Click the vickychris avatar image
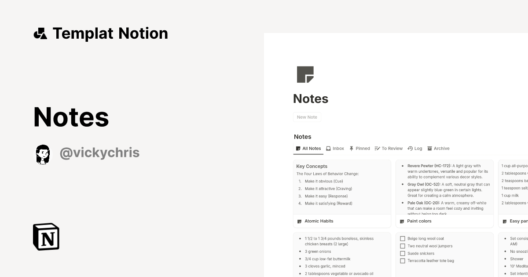The height and width of the screenshot is (277, 528). tap(43, 154)
